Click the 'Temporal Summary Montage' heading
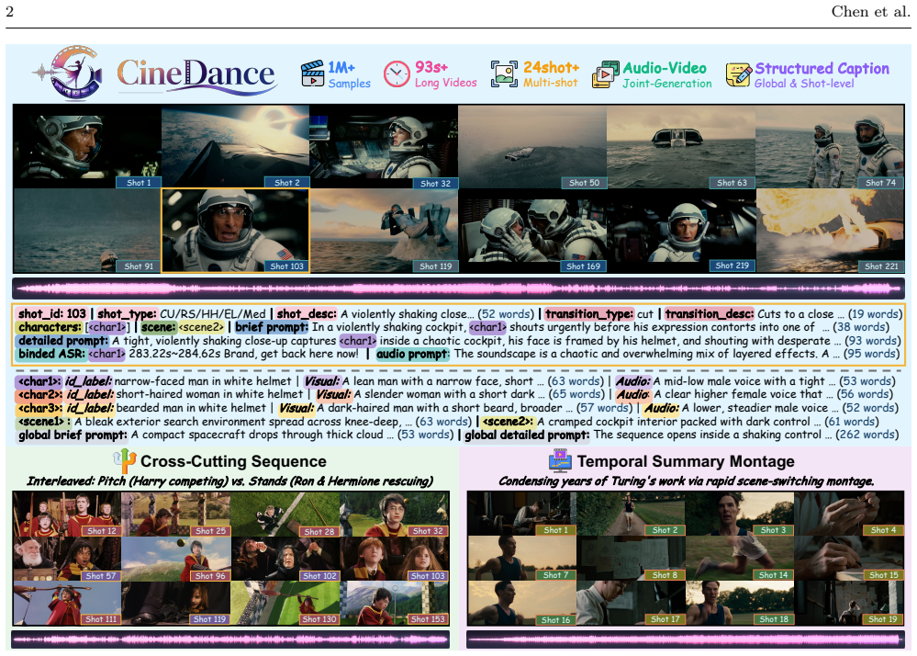Viewport: 917px width, 656px height. 686,461
